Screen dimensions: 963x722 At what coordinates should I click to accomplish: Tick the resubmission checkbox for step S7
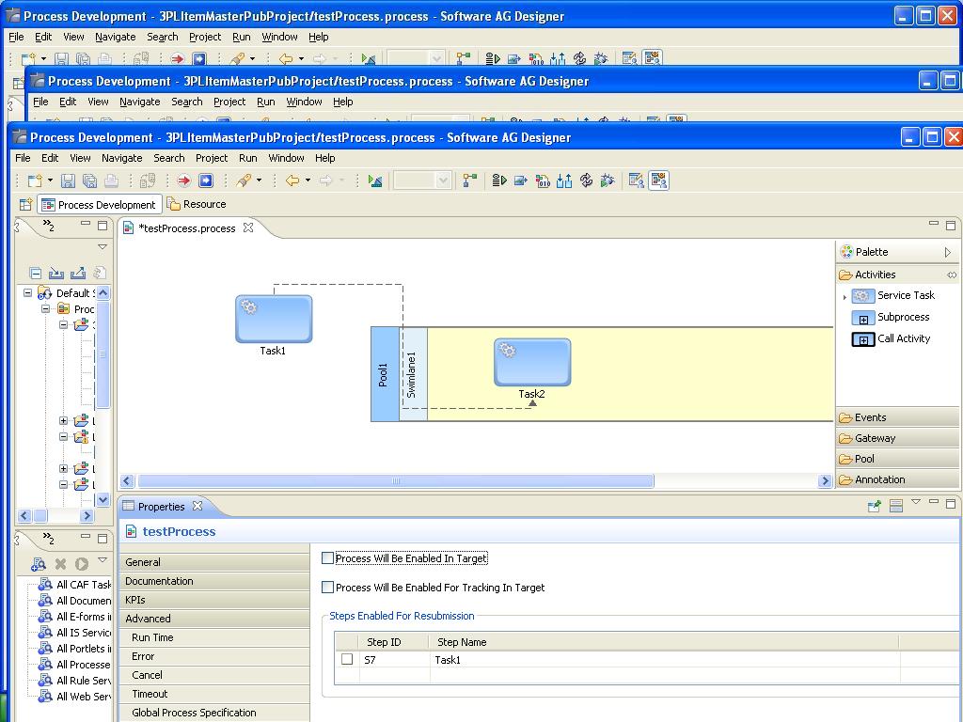tap(347, 659)
